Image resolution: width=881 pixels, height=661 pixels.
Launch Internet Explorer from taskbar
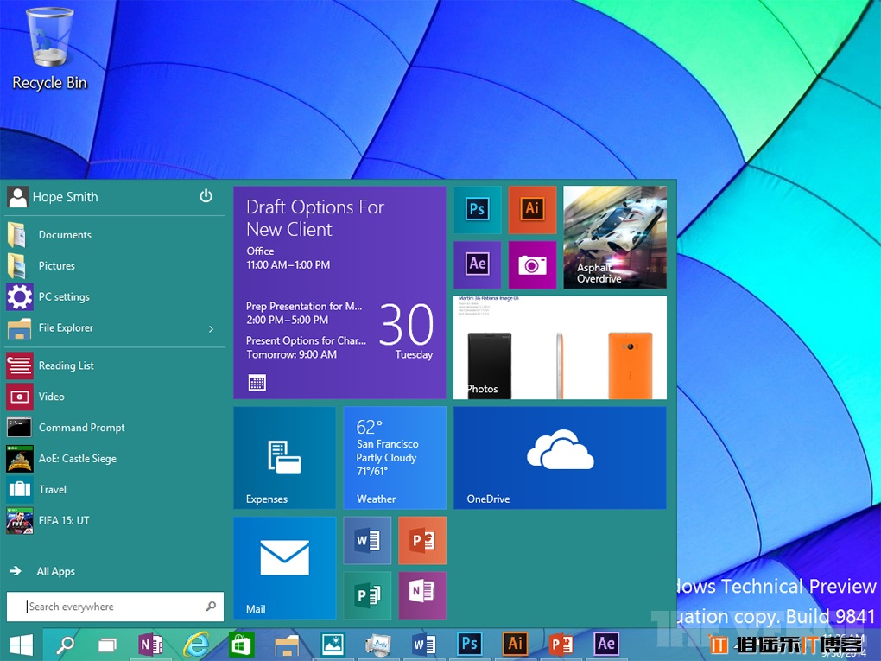pos(196,645)
